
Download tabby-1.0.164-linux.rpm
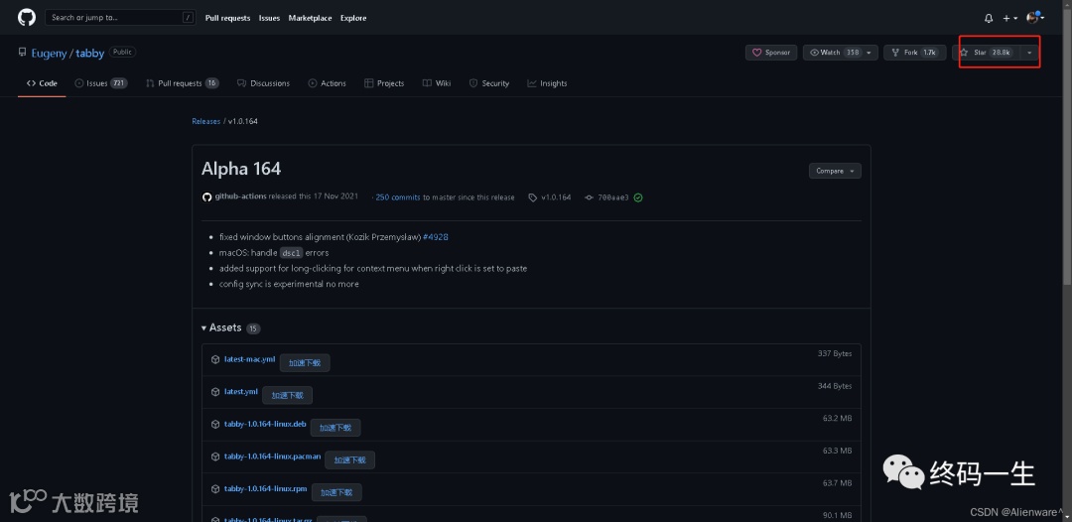pyautogui.click(x=265, y=489)
